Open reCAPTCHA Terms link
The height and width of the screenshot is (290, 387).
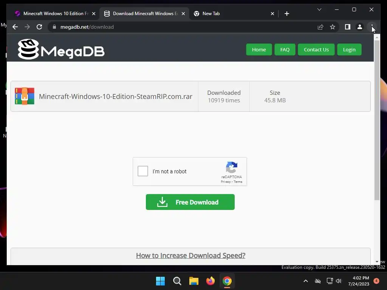point(238,182)
